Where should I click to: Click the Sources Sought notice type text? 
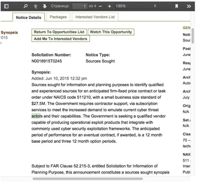point(100,61)
